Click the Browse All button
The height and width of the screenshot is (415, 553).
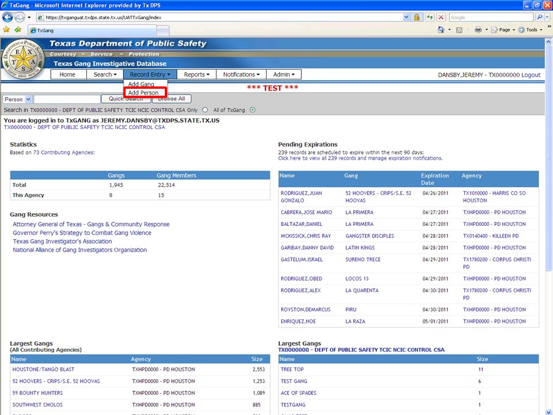point(172,99)
